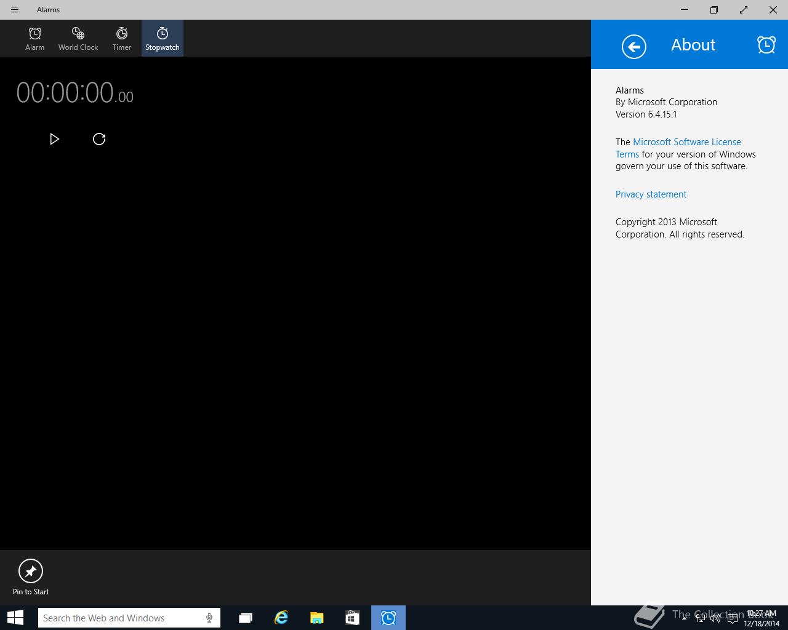The width and height of the screenshot is (788, 630).
Task: Open File Explorer from the taskbar
Action: (x=317, y=618)
